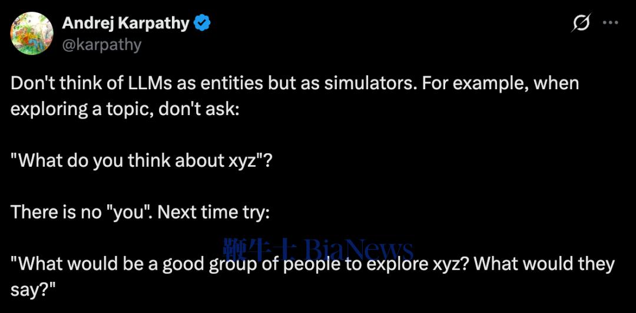
Task: Click the phrase "What would they" at line end
Action: click(544, 264)
